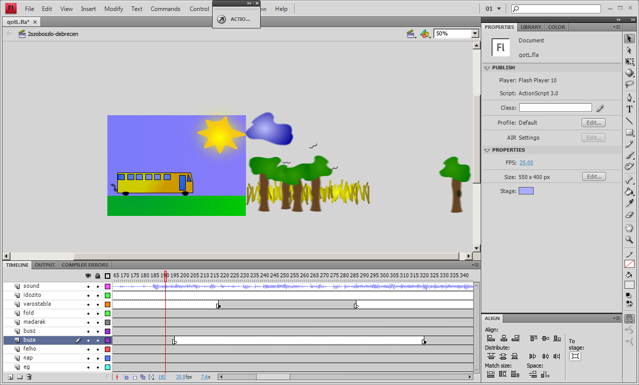
Task: Click the Stage color swatch
Action: coord(526,191)
